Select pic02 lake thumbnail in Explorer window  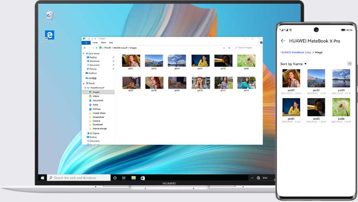tap(154, 61)
